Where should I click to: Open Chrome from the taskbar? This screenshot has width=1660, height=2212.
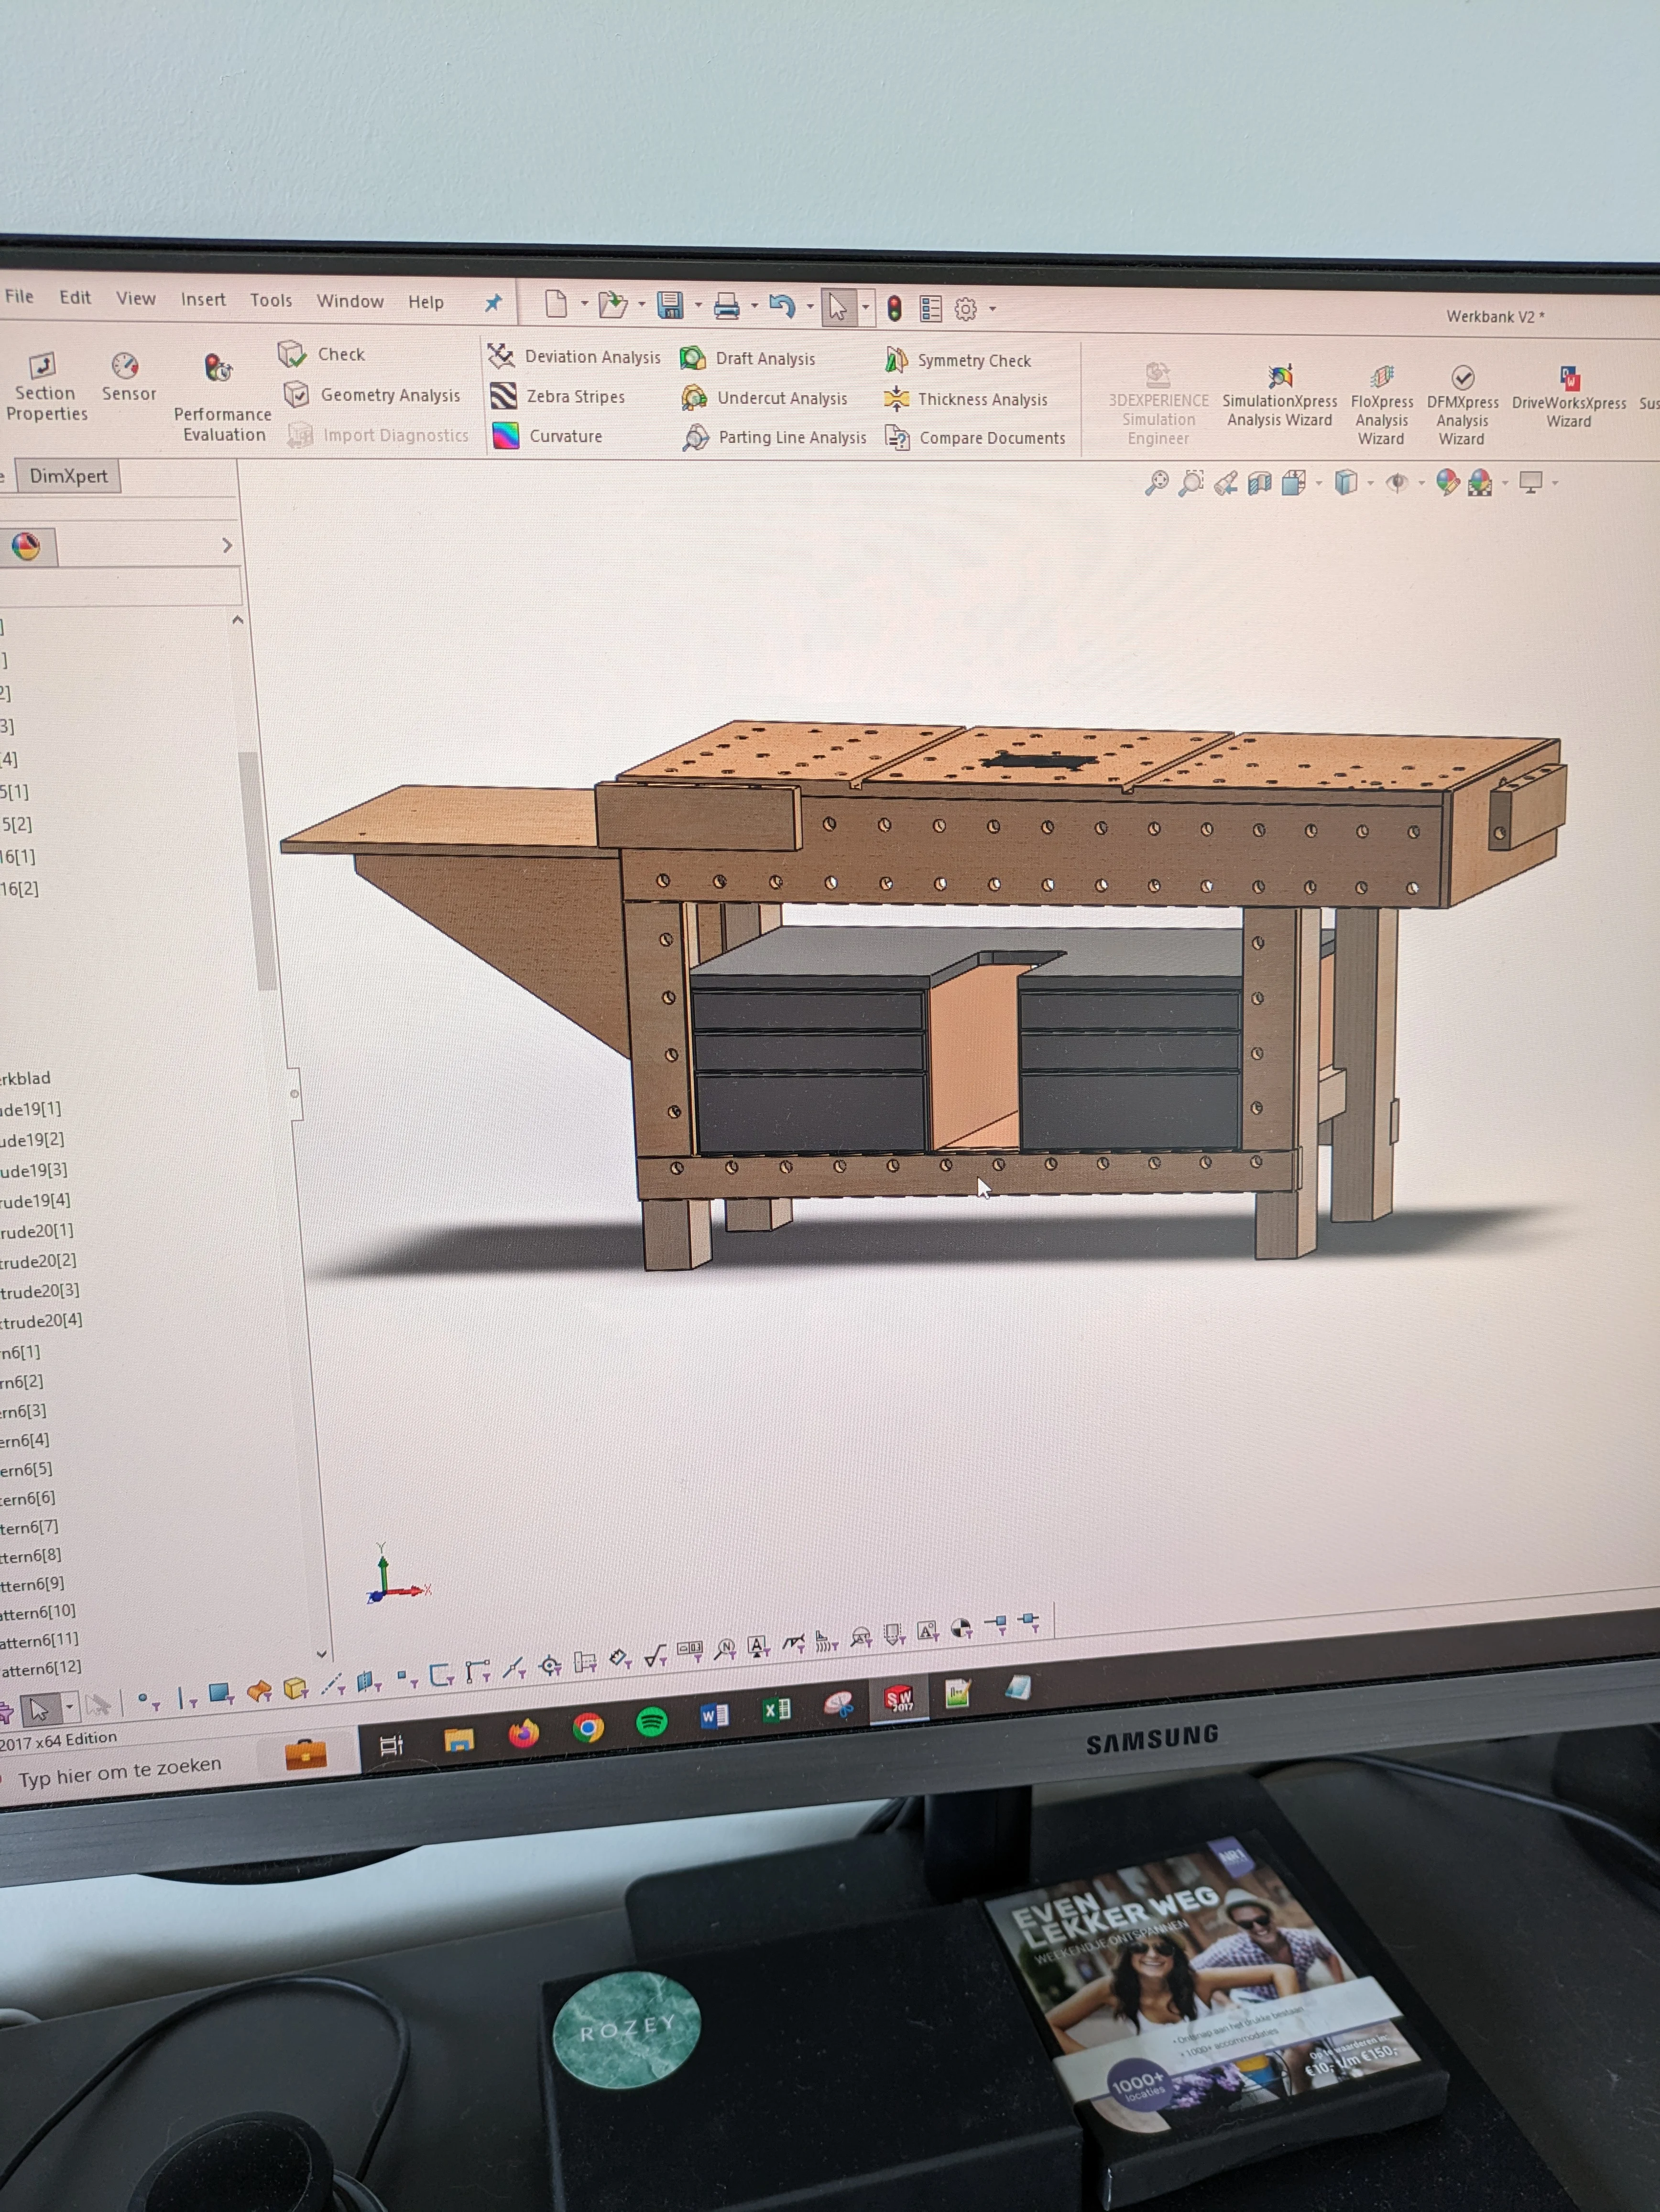[x=588, y=1727]
